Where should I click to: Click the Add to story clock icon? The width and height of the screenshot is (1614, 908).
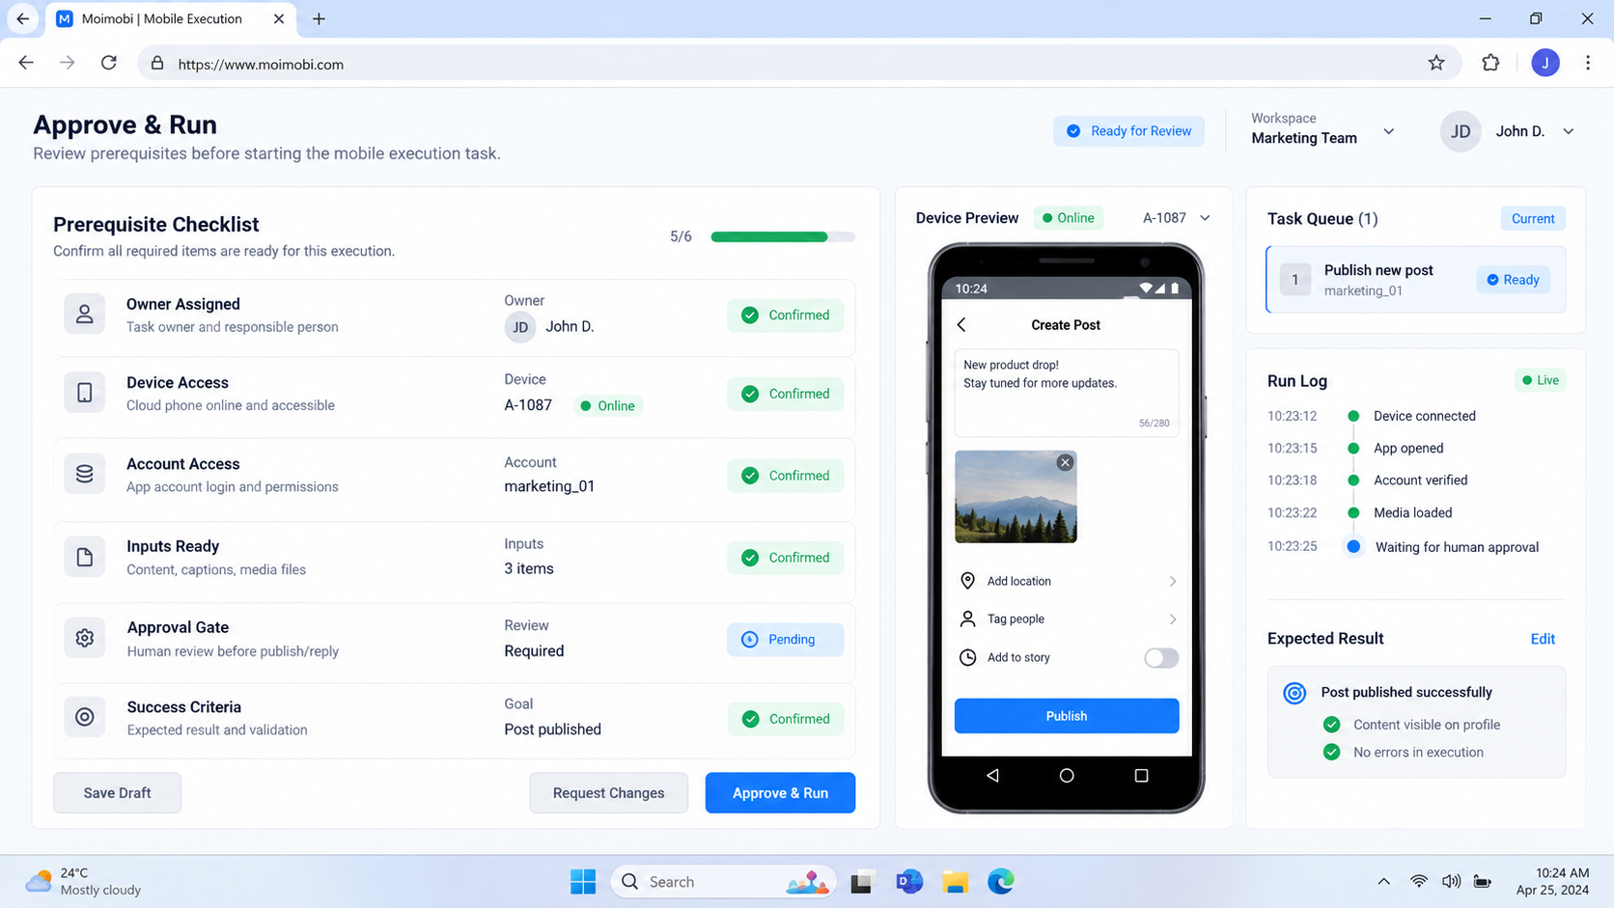[x=967, y=657]
